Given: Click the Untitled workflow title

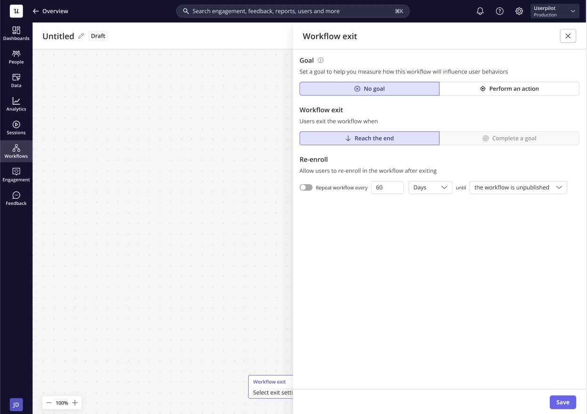Looking at the screenshot, I should point(58,36).
